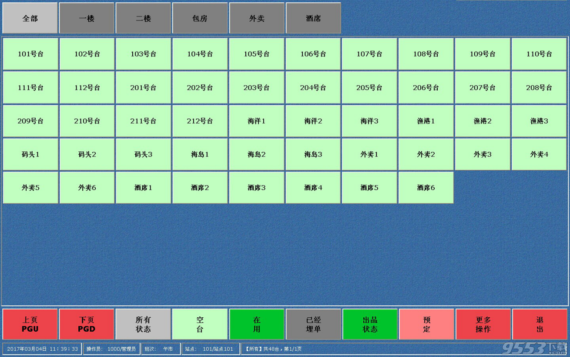Screen dimensions: 570x357
Task: Select private room 海洋1
Action: pyautogui.click(x=256, y=121)
